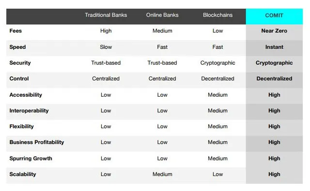310x191 pixels.
Task: Select the Instant cell in Speed row
Action: 274,47
